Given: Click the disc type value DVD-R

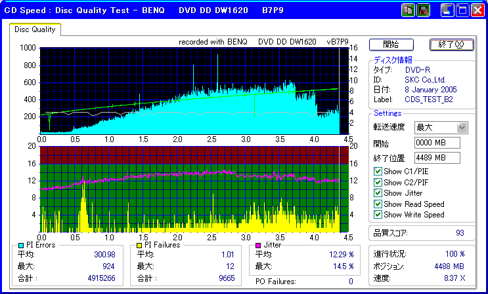Looking at the screenshot, I should click(x=417, y=70).
